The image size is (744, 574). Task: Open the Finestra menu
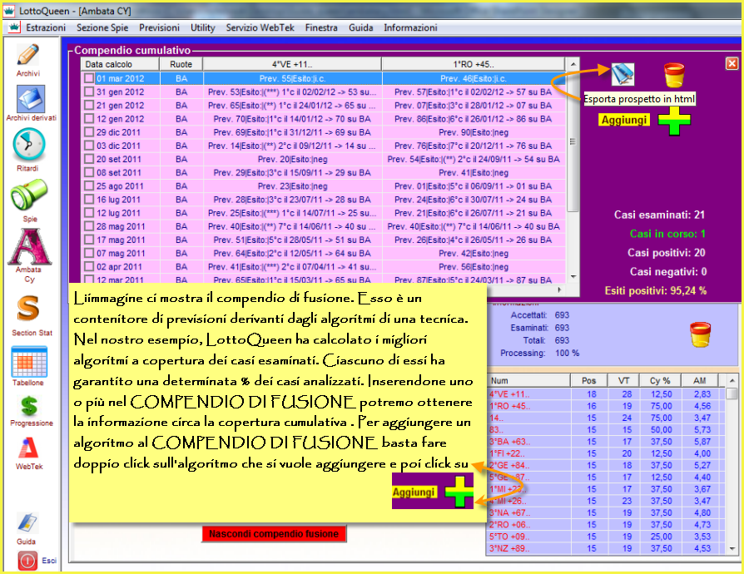click(321, 27)
